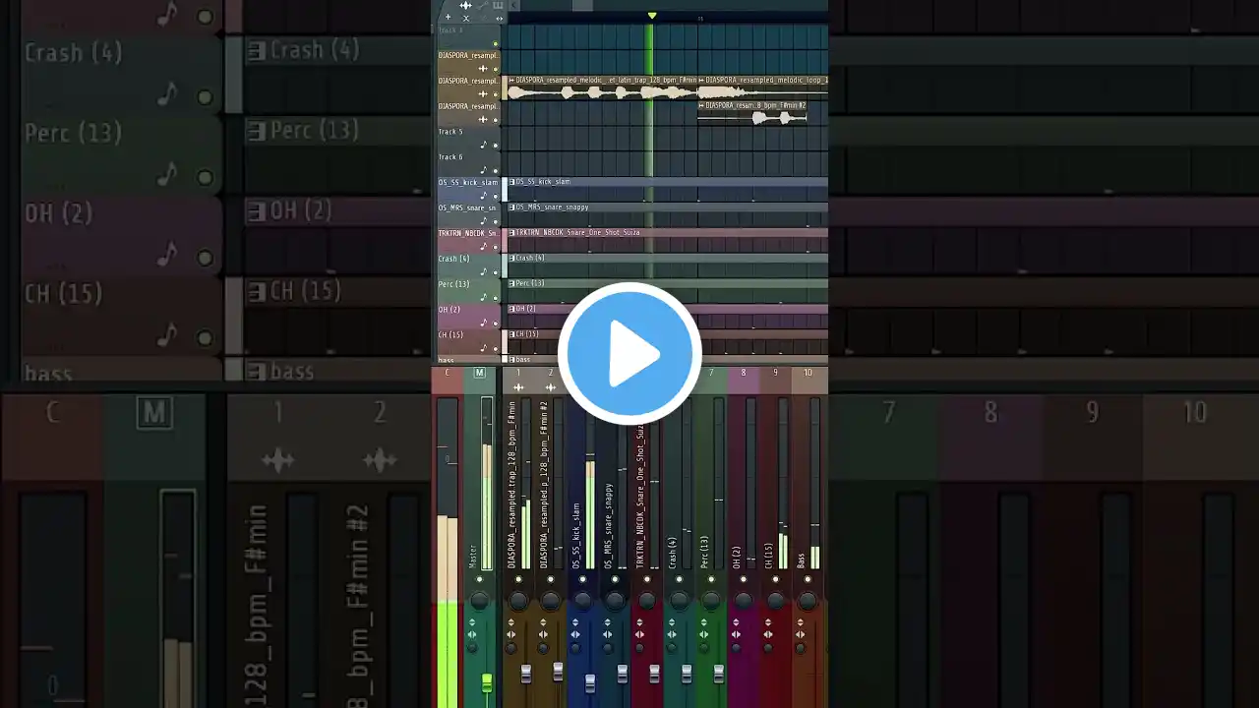Click the Master fader handle
This screenshot has width=1259, height=708.
click(486, 682)
